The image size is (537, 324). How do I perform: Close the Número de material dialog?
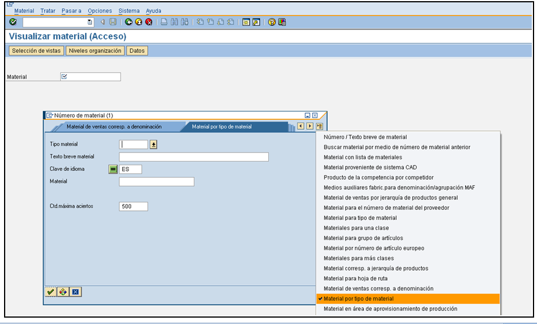click(315, 115)
